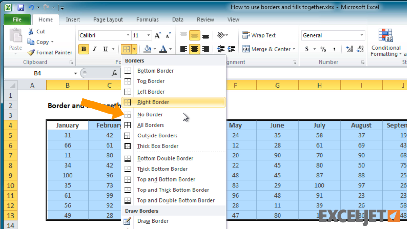Click the Undo icon
The image size is (407, 229).
(31, 7)
